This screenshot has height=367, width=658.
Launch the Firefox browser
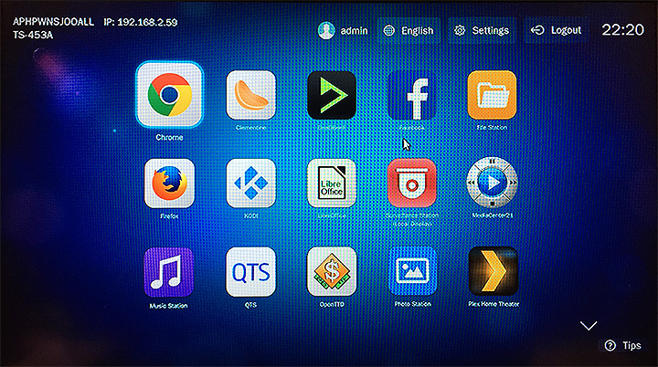click(x=169, y=183)
